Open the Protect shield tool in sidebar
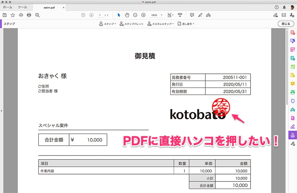297x193 pixels. [x=293, y=101]
